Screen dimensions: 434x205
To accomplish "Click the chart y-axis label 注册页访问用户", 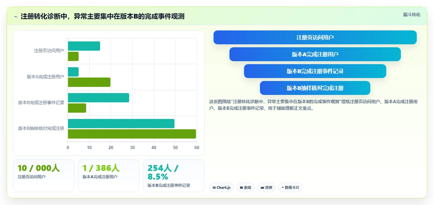I will point(49,51).
